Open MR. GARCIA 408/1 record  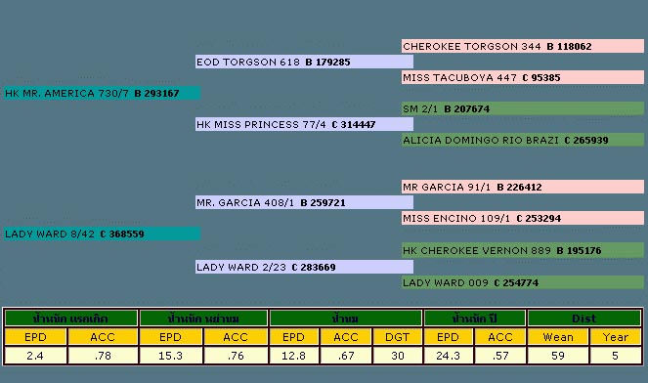coord(304,202)
